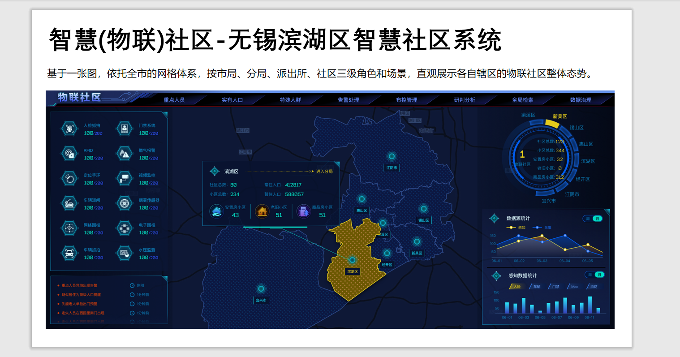The width and height of the screenshot is (680, 357).
Task: Switch 数据源统计 chart to 月 view
Action: pos(597,219)
